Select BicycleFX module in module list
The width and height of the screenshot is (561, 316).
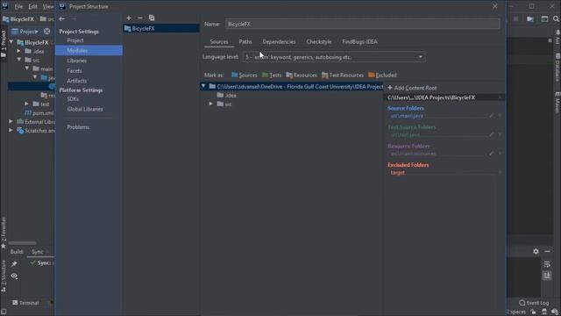pyautogui.click(x=161, y=28)
